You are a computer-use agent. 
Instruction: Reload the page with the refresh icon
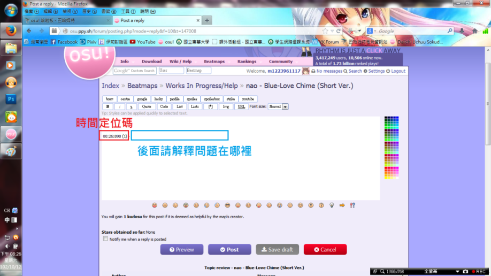tap(338, 31)
